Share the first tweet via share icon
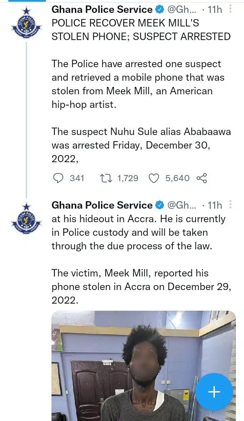 click(x=202, y=178)
